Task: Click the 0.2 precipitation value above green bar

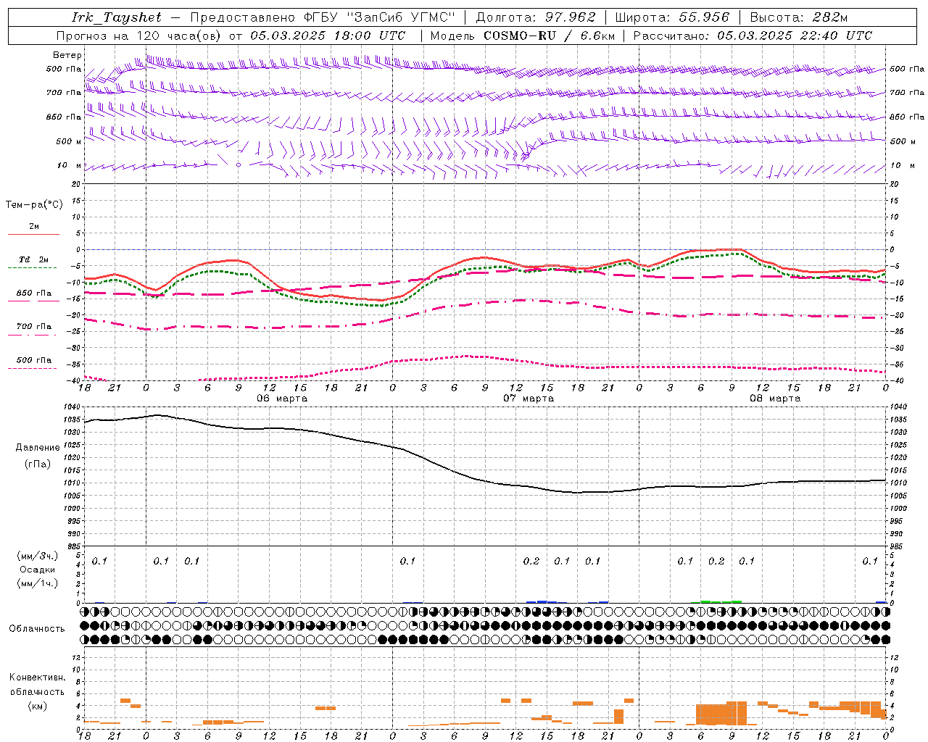Action: 716,561
